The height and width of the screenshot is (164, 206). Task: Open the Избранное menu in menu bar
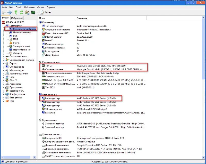click(x=29, y=7)
